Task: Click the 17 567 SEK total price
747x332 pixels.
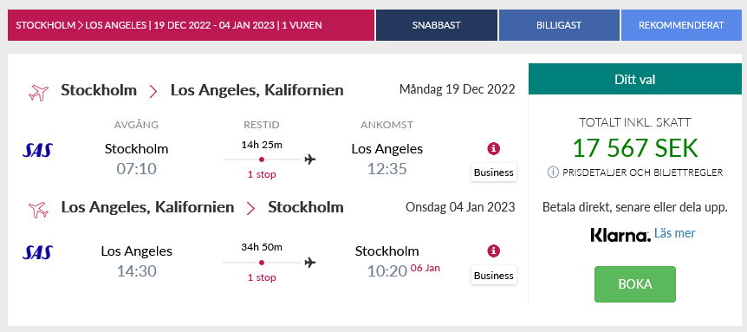Action: (635, 148)
